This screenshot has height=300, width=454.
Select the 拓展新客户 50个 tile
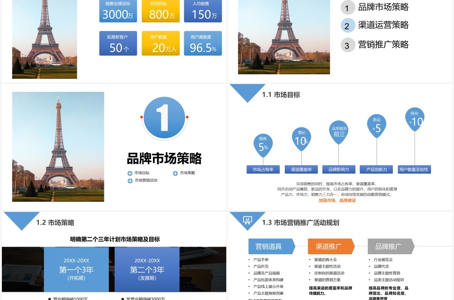click(118, 43)
